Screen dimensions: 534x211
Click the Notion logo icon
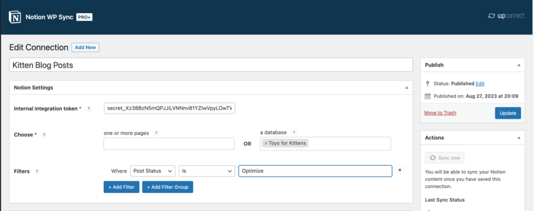click(15, 17)
